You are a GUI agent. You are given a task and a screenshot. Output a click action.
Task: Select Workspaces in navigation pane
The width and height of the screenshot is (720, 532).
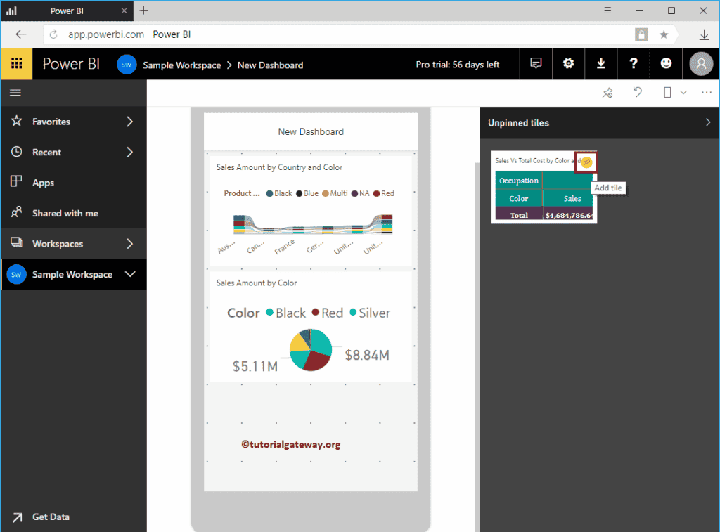(x=58, y=244)
